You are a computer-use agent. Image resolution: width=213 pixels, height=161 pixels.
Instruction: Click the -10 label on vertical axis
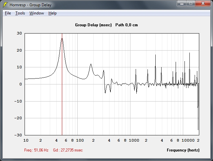[x=18, y=101]
